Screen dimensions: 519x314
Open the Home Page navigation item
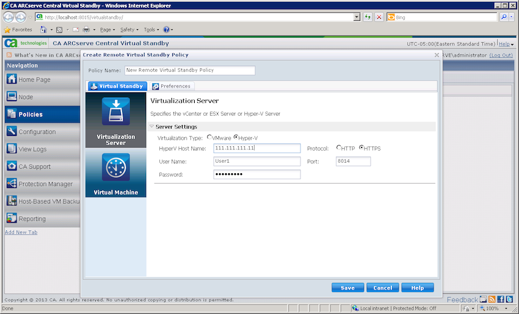click(x=42, y=79)
